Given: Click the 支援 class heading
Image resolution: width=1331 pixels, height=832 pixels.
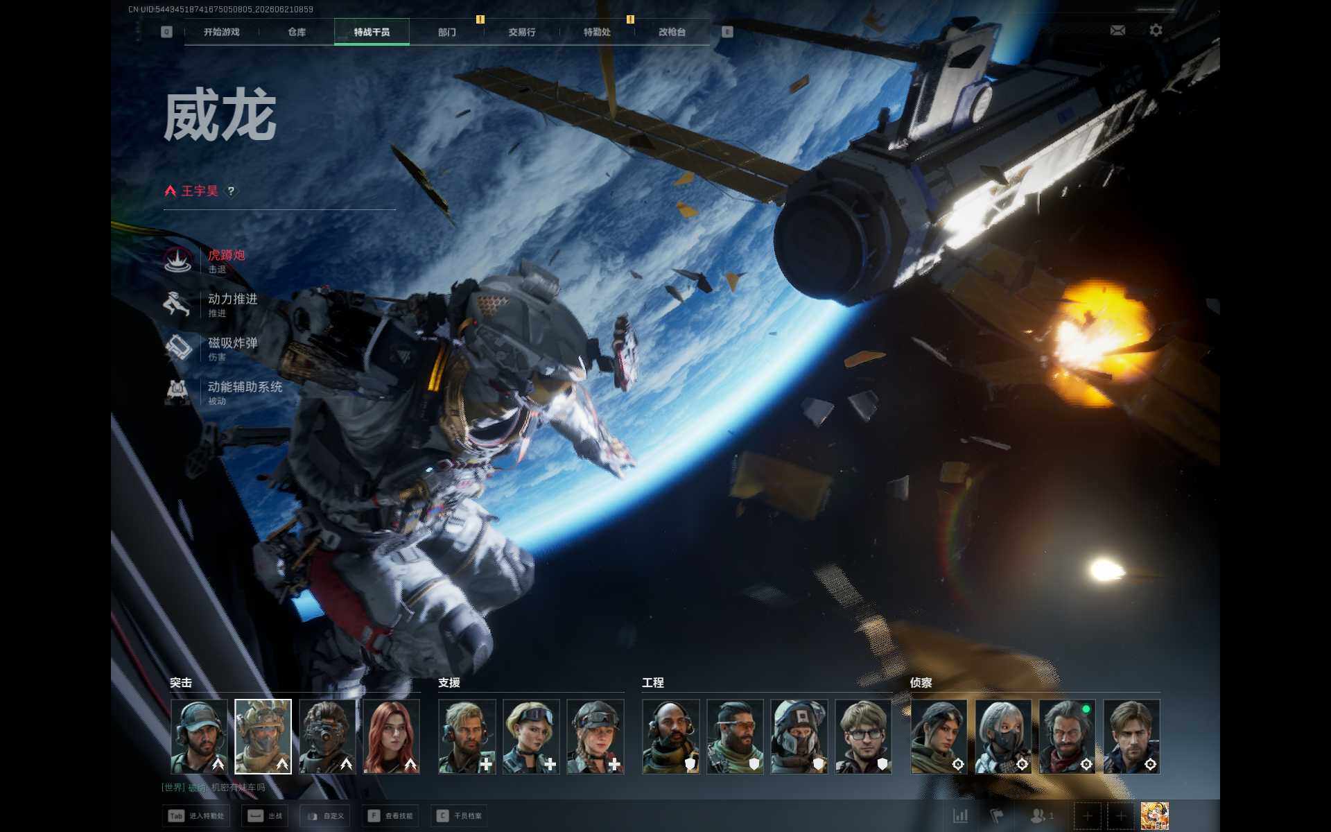Looking at the screenshot, I should point(449,683).
